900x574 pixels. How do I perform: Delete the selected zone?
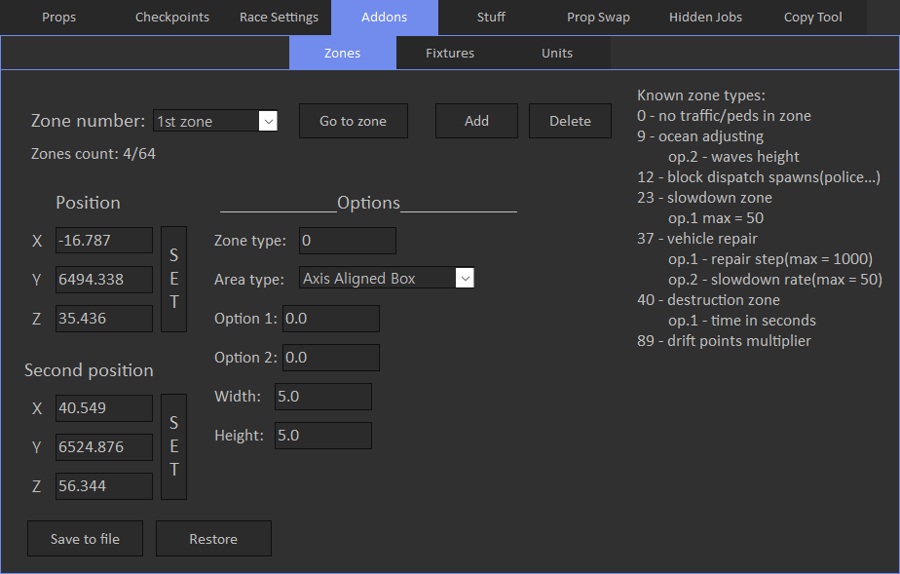pyautogui.click(x=570, y=121)
